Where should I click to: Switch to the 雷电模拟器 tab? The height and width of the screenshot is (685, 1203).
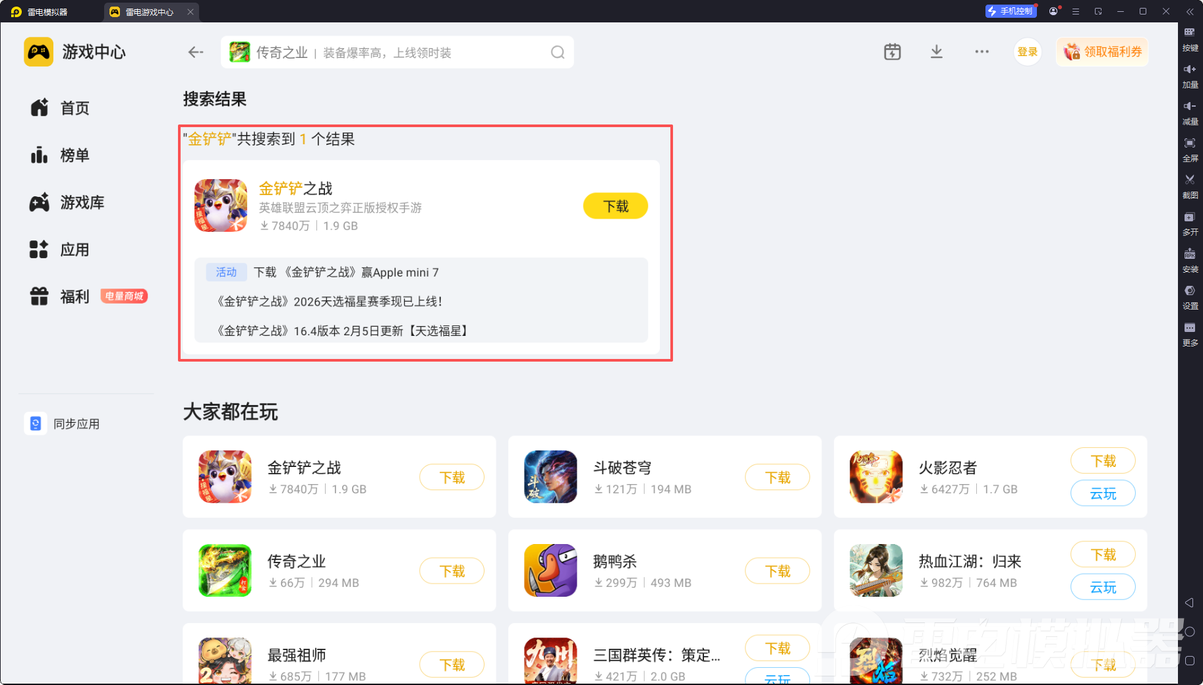[x=40, y=12]
